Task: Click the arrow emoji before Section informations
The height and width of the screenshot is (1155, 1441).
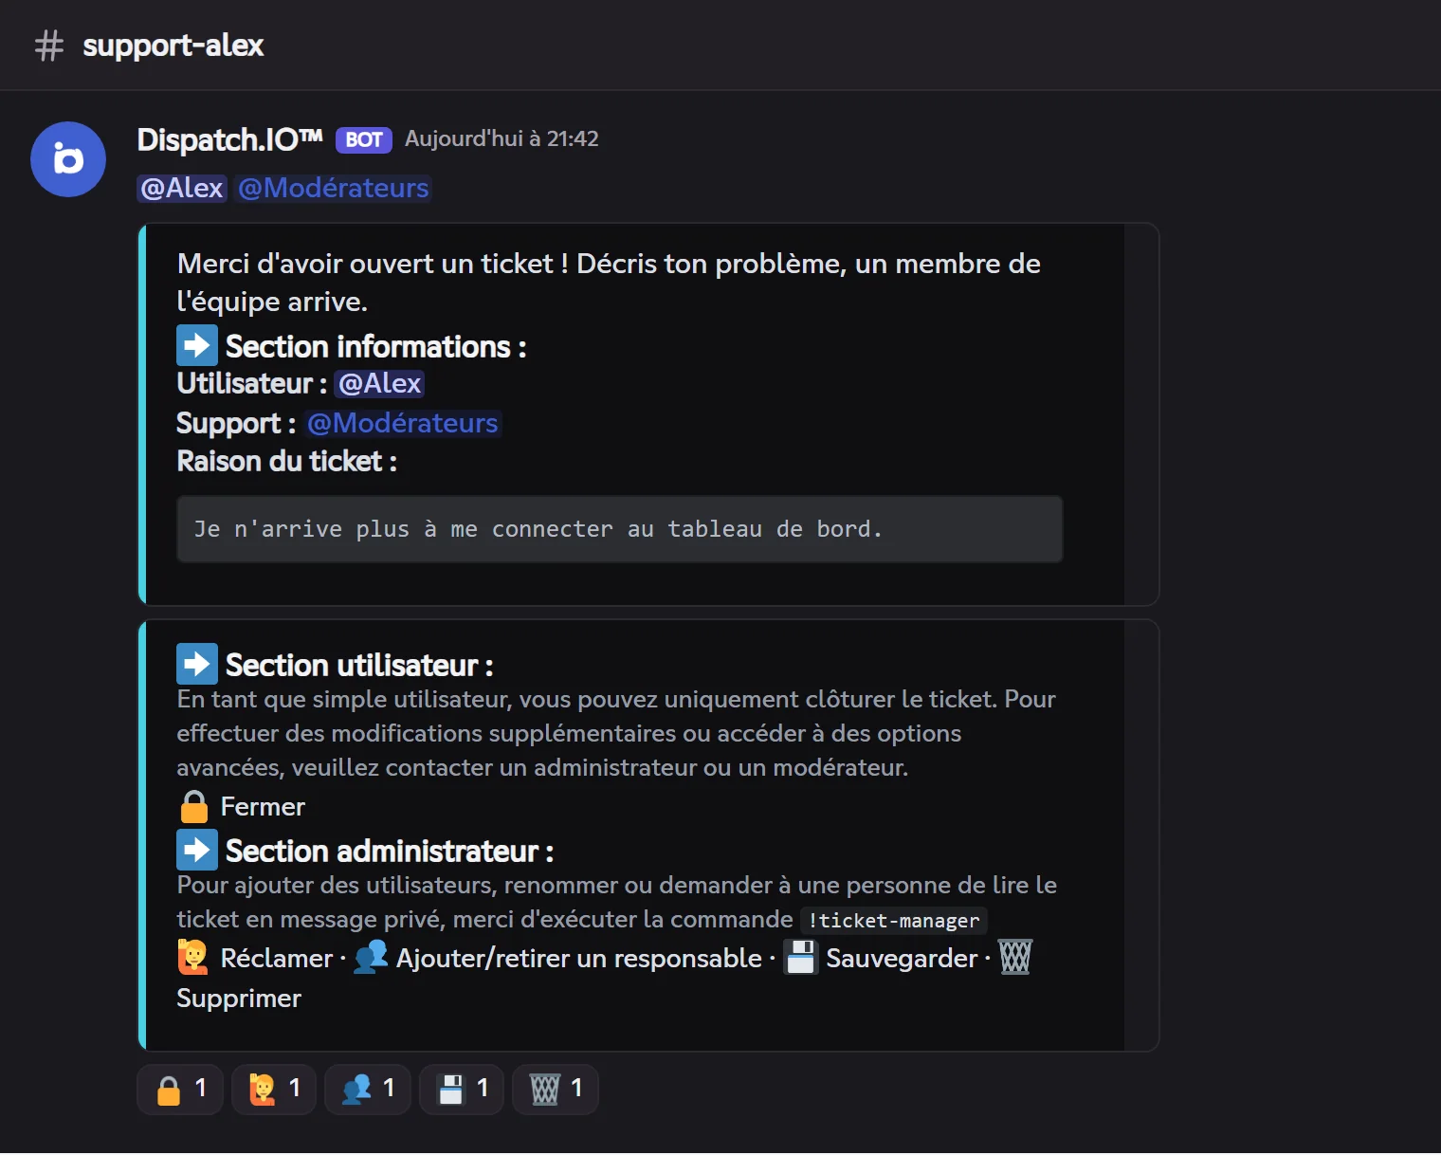Action: pyautogui.click(x=197, y=345)
